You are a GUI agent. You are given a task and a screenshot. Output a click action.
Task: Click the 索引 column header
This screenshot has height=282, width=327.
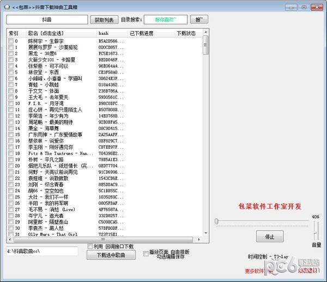click(17, 33)
